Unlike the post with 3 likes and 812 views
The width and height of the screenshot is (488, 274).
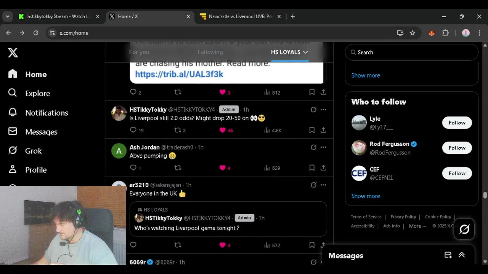click(x=225, y=92)
